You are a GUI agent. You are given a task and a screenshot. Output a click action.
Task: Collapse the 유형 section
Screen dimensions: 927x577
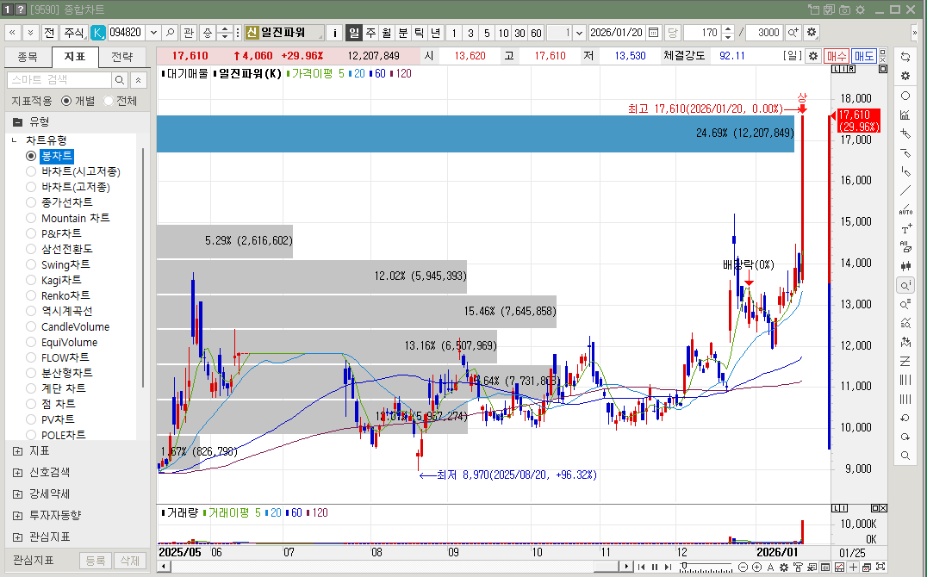coord(18,122)
